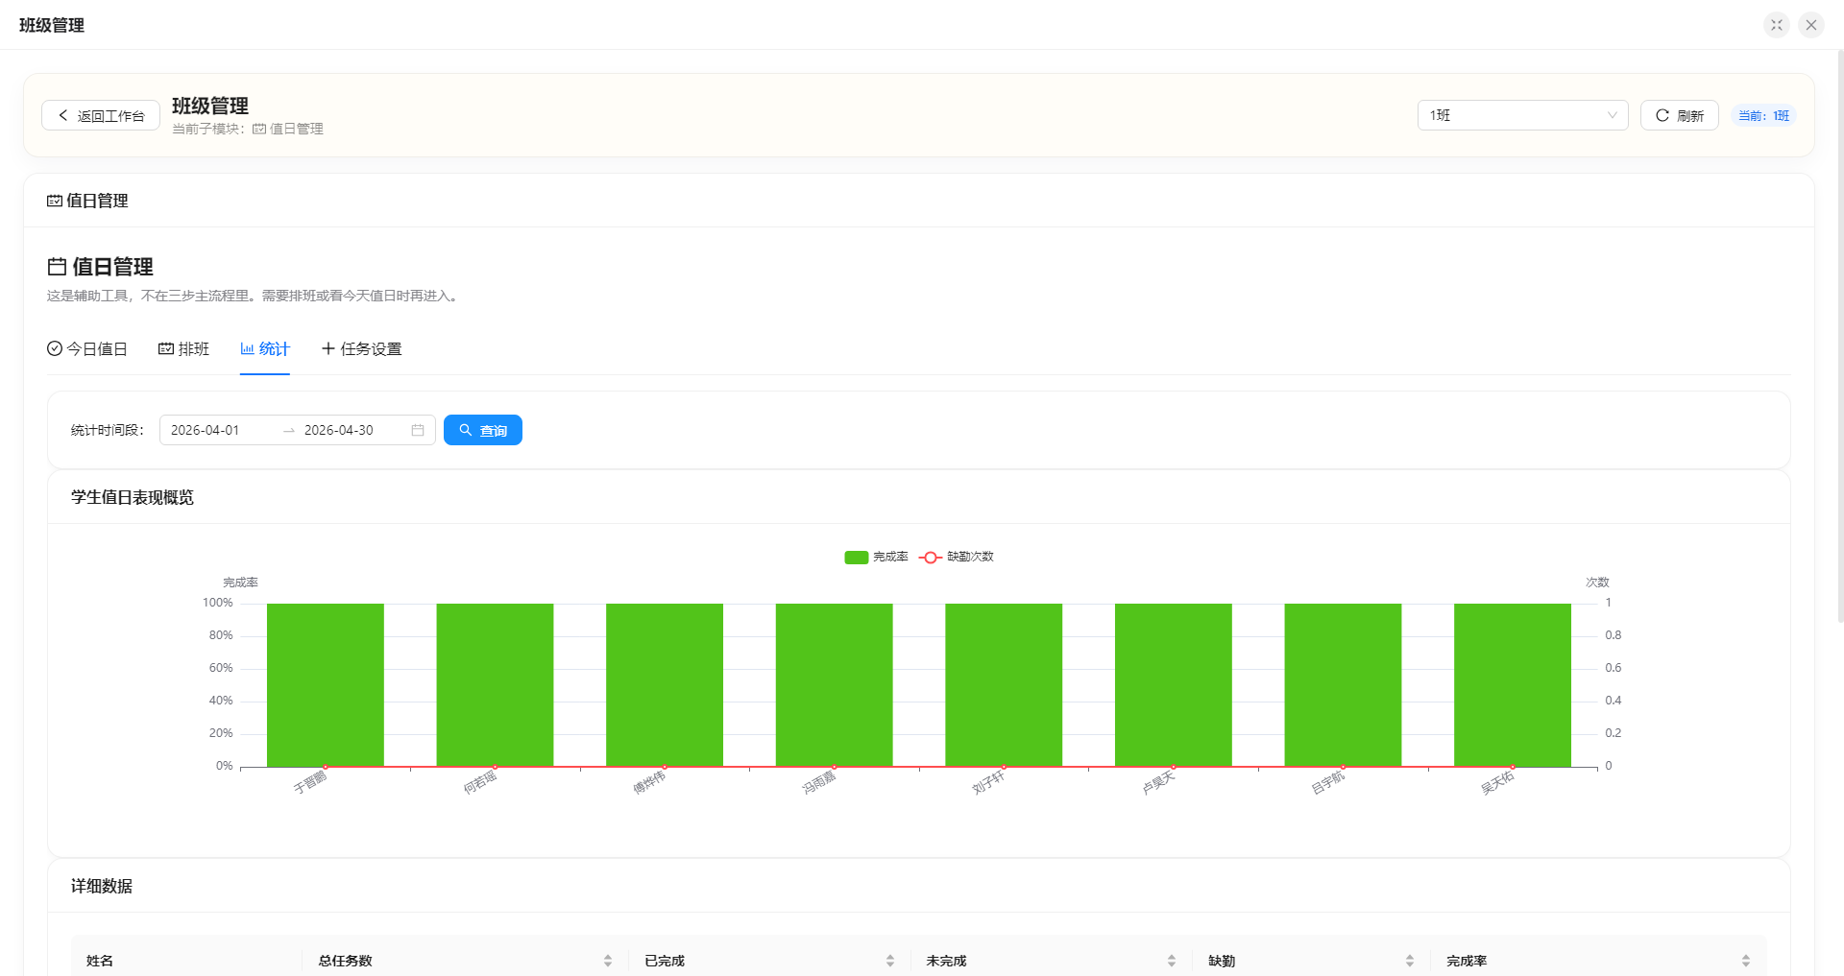Screen dimensions: 1844x976
Task: Click the green bar for 卢昊天
Action: (1174, 685)
